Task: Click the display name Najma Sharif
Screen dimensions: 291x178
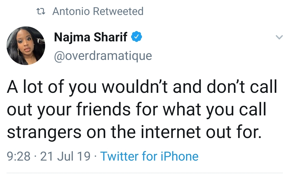Action: pyautogui.click(x=91, y=37)
